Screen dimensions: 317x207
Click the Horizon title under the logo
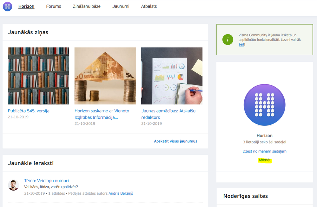tap(264, 135)
